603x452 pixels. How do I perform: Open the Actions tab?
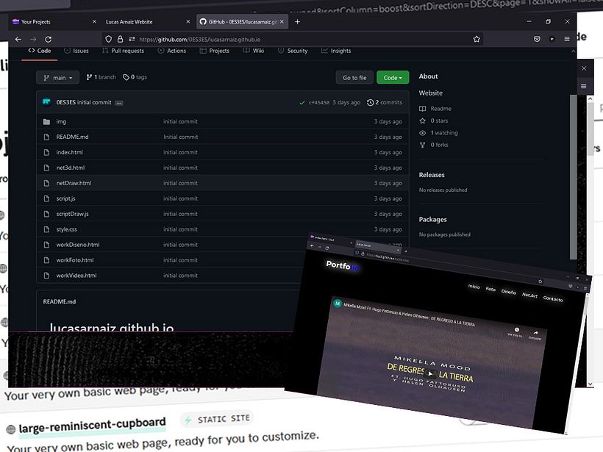point(172,51)
